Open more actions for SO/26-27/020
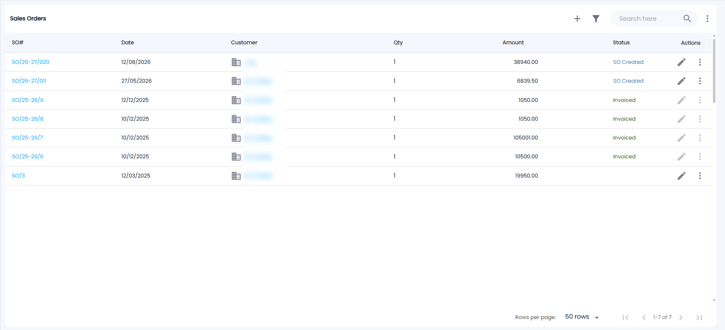 pyautogui.click(x=700, y=62)
